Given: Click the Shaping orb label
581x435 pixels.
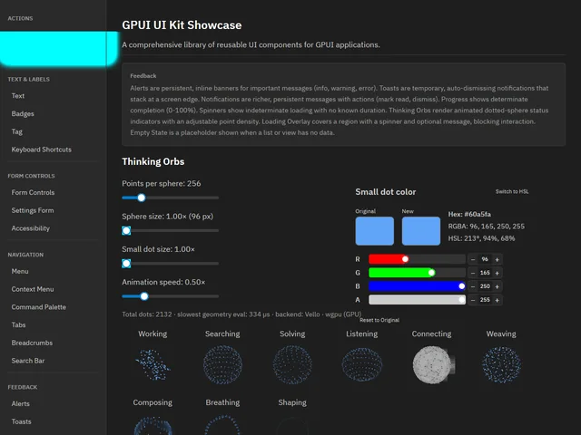Looking at the screenshot, I should [x=292, y=402].
